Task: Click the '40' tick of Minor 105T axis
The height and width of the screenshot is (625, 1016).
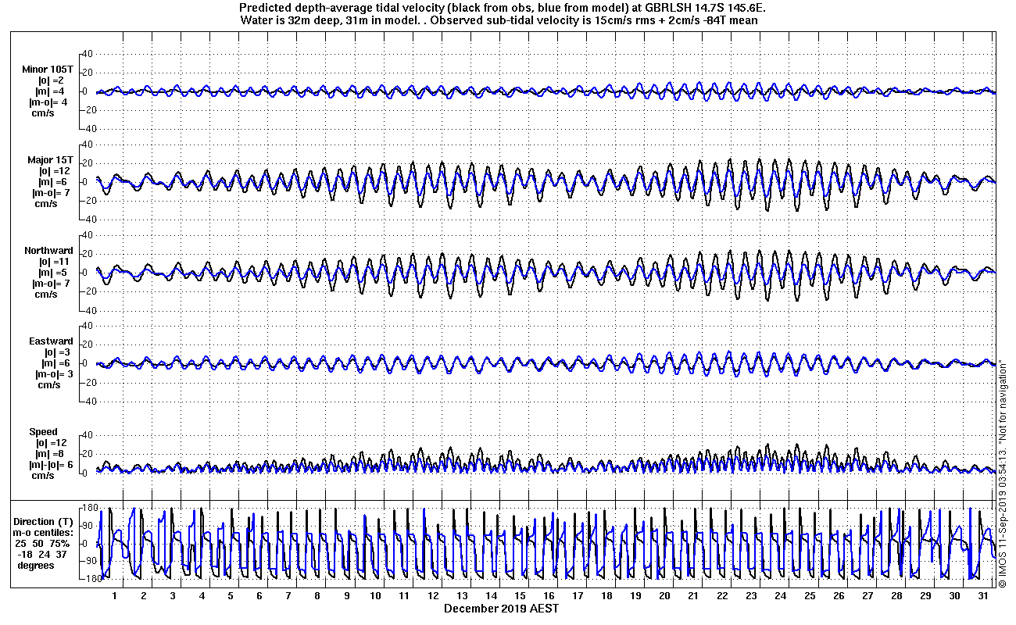Action: (88, 54)
